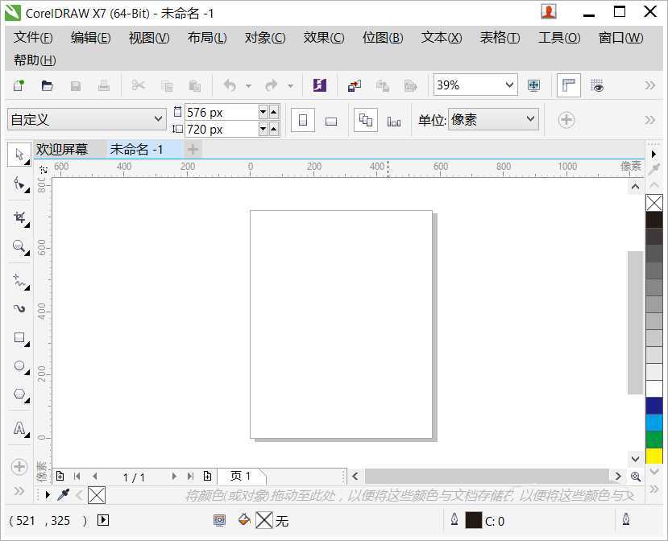Expand the 自定义 page size dropdown
Image resolution: width=668 pixels, height=541 pixels.
(x=158, y=120)
